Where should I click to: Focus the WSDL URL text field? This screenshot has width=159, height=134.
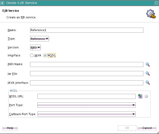[87, 96]
